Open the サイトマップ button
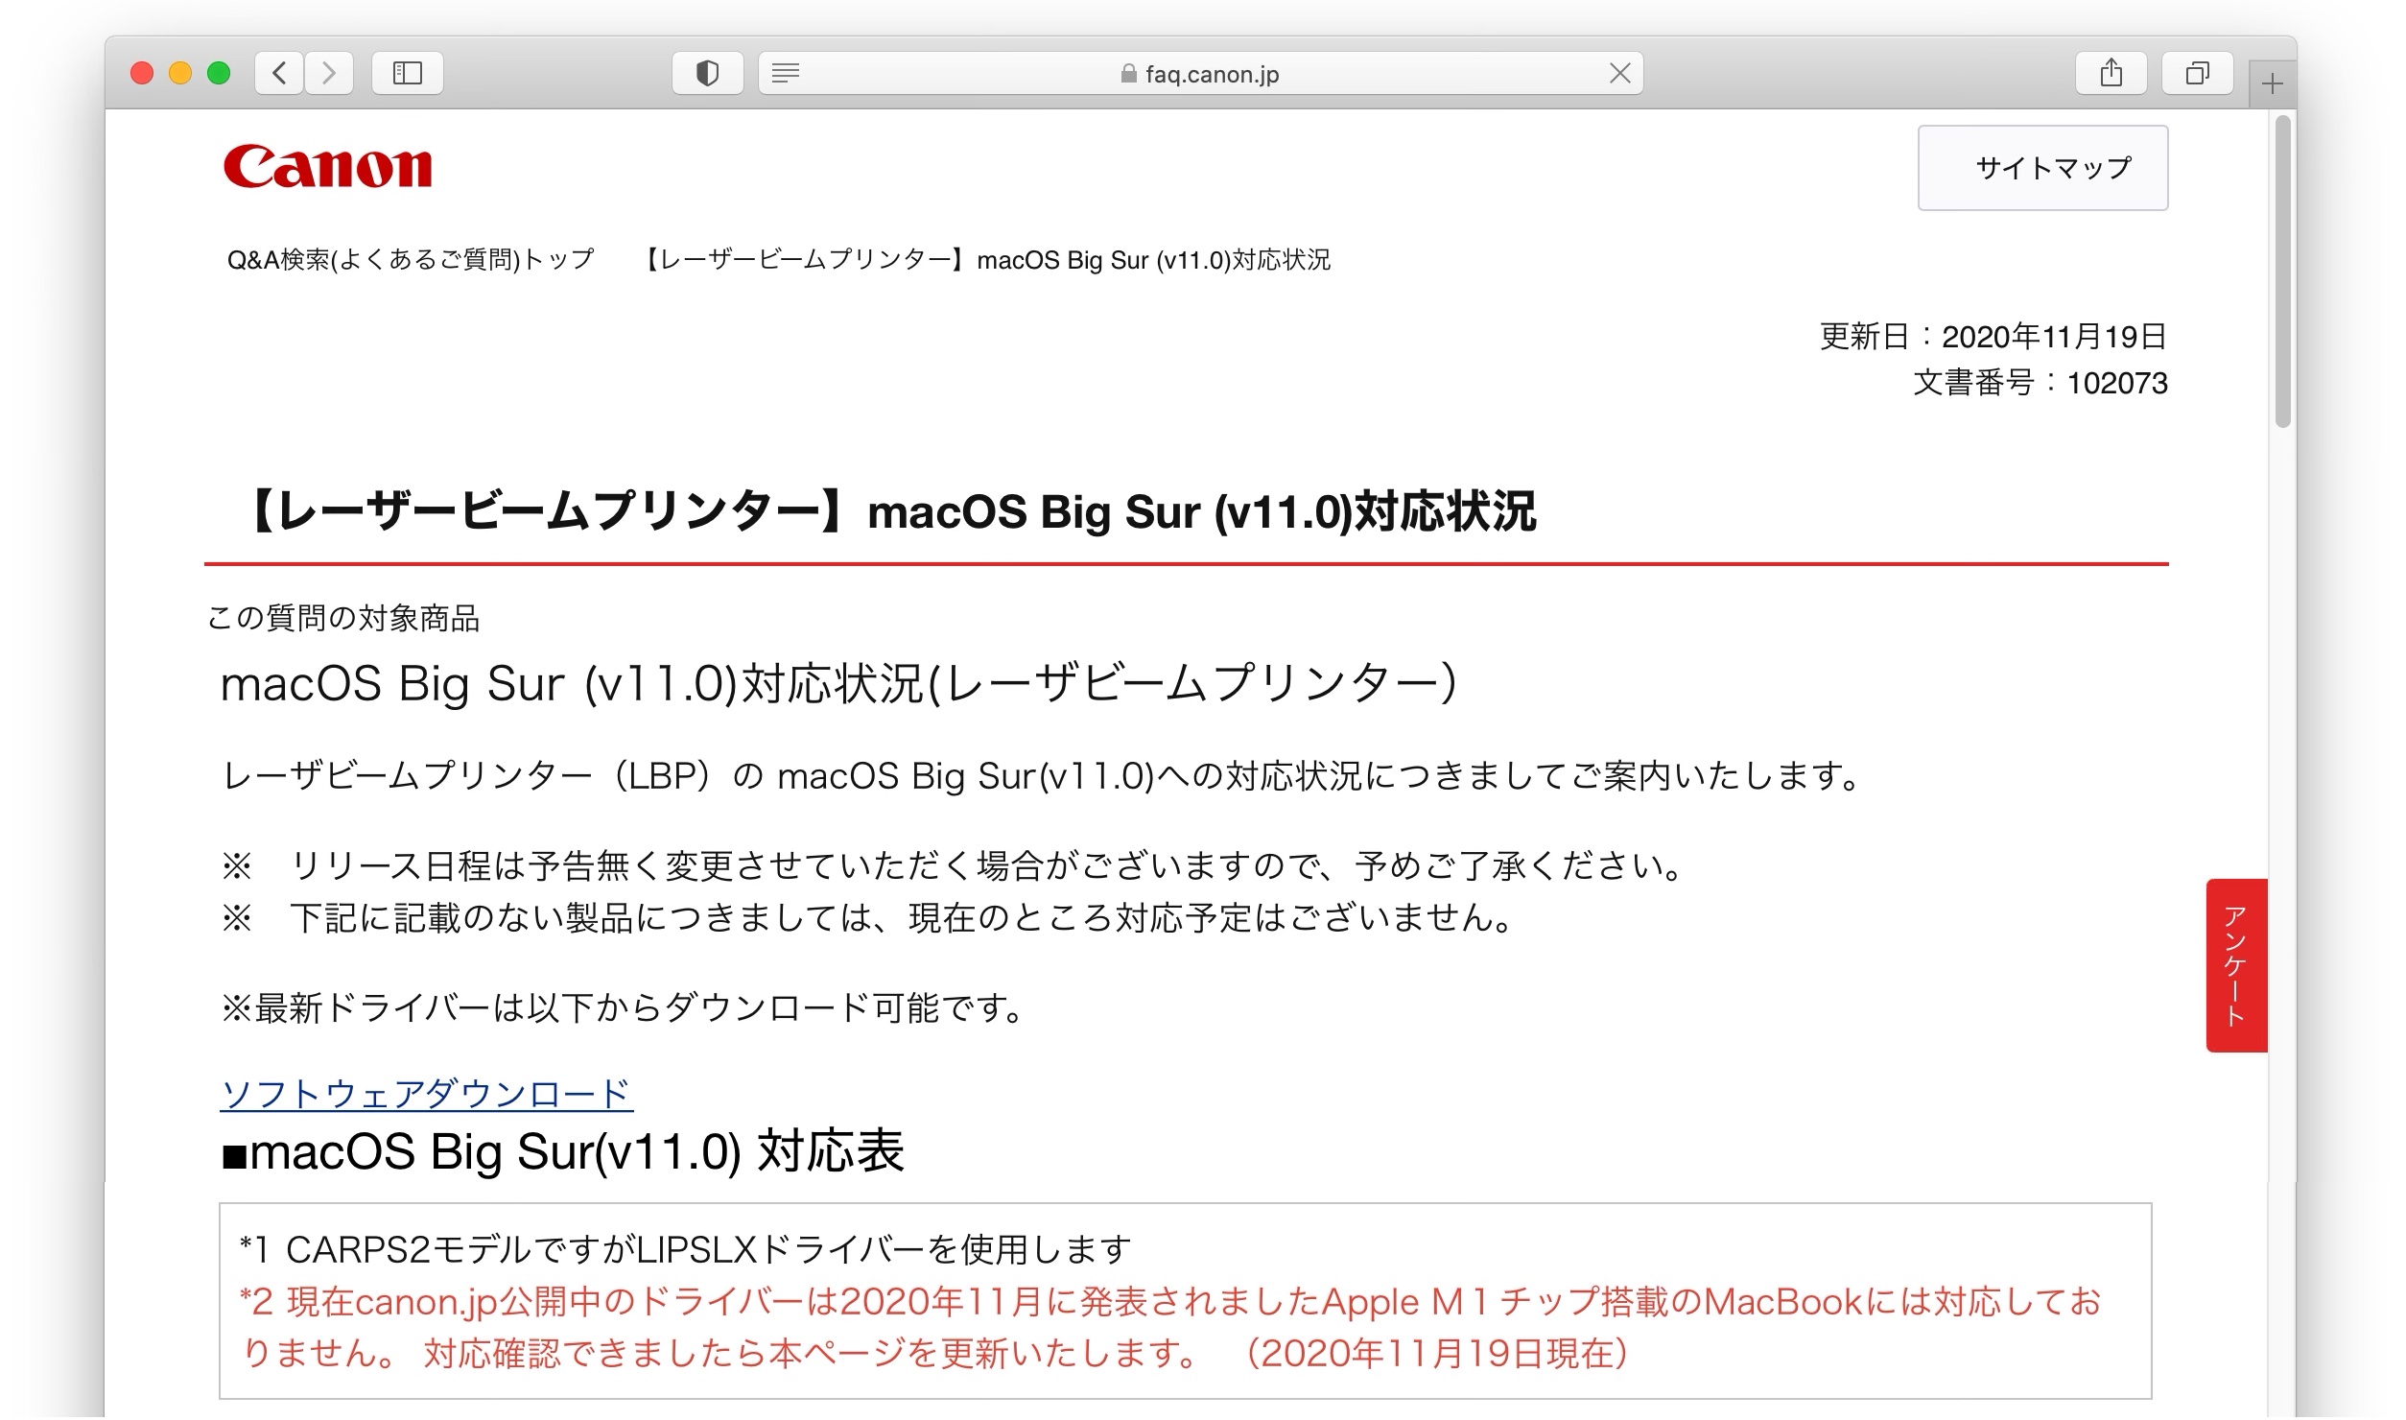The width and height of the screenshot is (2406, 1420). pos(2042,168)
